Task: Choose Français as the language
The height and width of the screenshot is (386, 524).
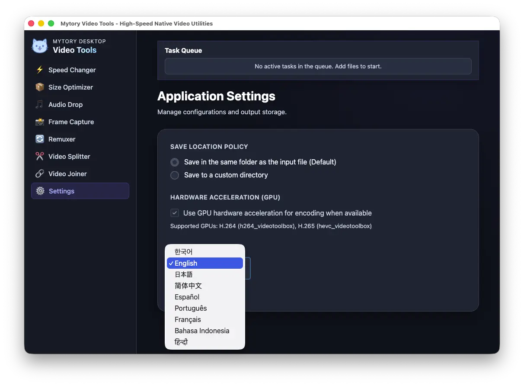Action: tap(205, 319)
